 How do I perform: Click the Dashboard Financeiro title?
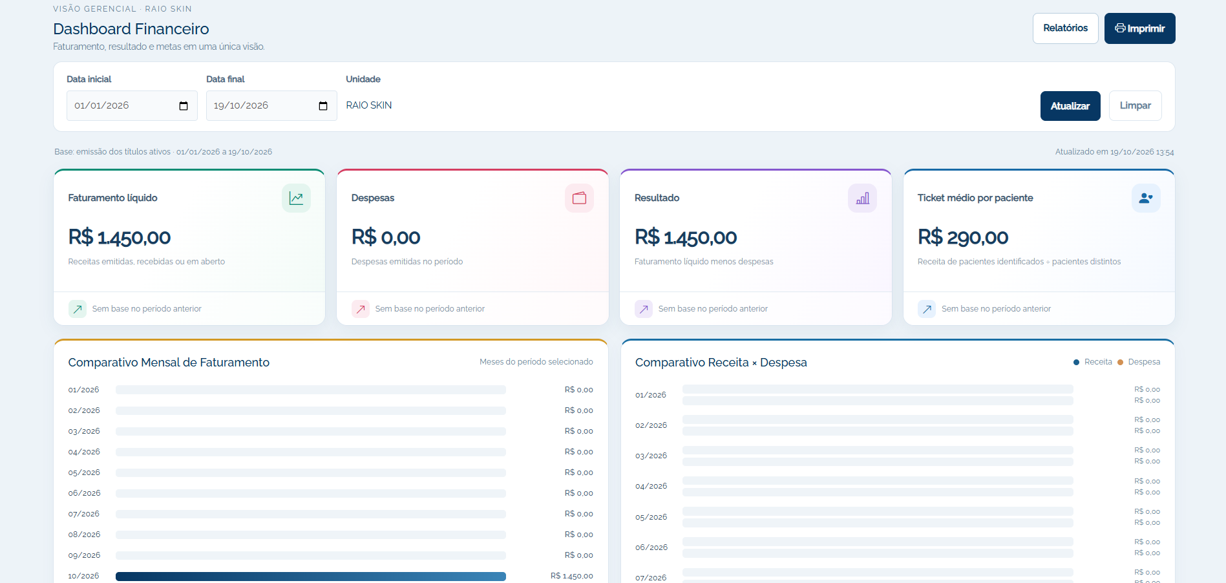(131, 29)
